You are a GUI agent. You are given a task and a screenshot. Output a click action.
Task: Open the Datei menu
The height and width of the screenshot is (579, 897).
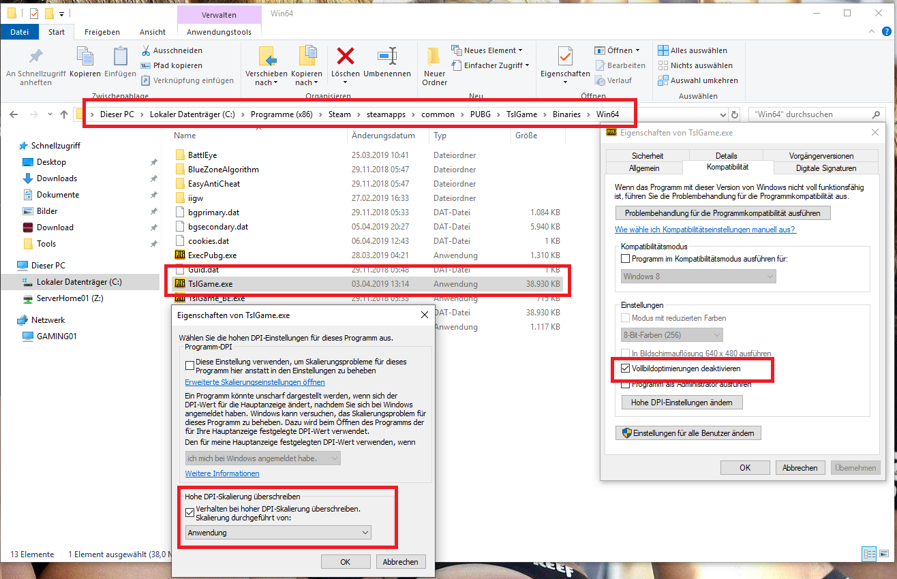pyautogui.click(x=20, y=31)
